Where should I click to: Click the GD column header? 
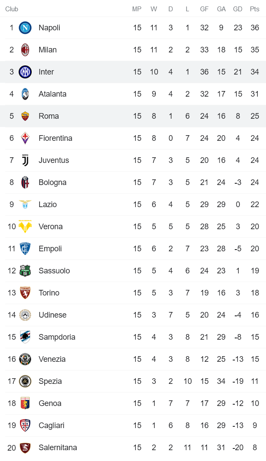pos(238,9)
